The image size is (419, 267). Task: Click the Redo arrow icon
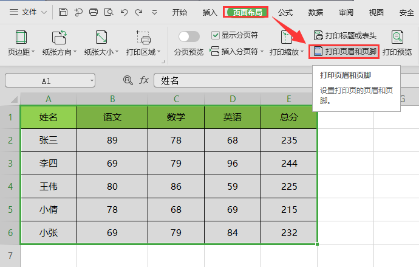(x=138, y=12)
